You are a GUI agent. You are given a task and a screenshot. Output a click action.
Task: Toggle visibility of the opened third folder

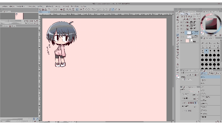(x=181, y=29)
